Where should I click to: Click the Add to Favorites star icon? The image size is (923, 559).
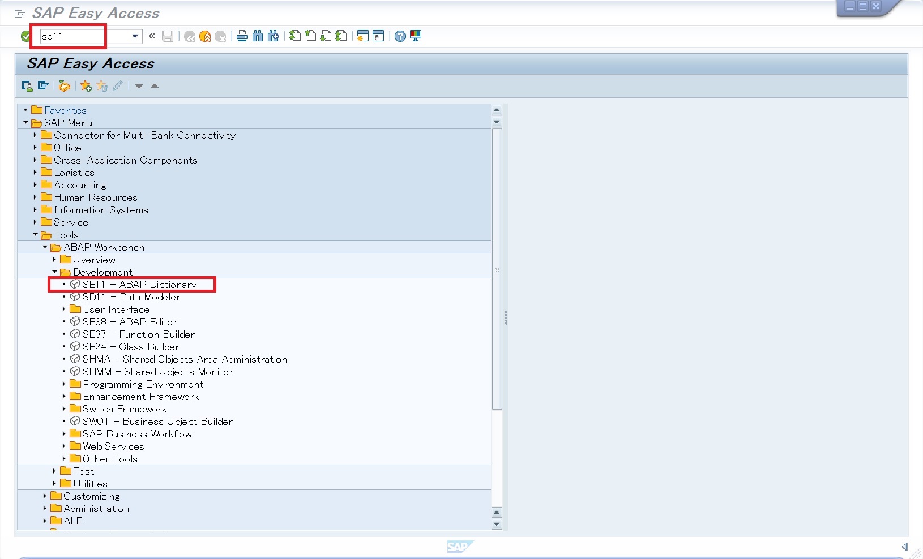tap(86, 86)
